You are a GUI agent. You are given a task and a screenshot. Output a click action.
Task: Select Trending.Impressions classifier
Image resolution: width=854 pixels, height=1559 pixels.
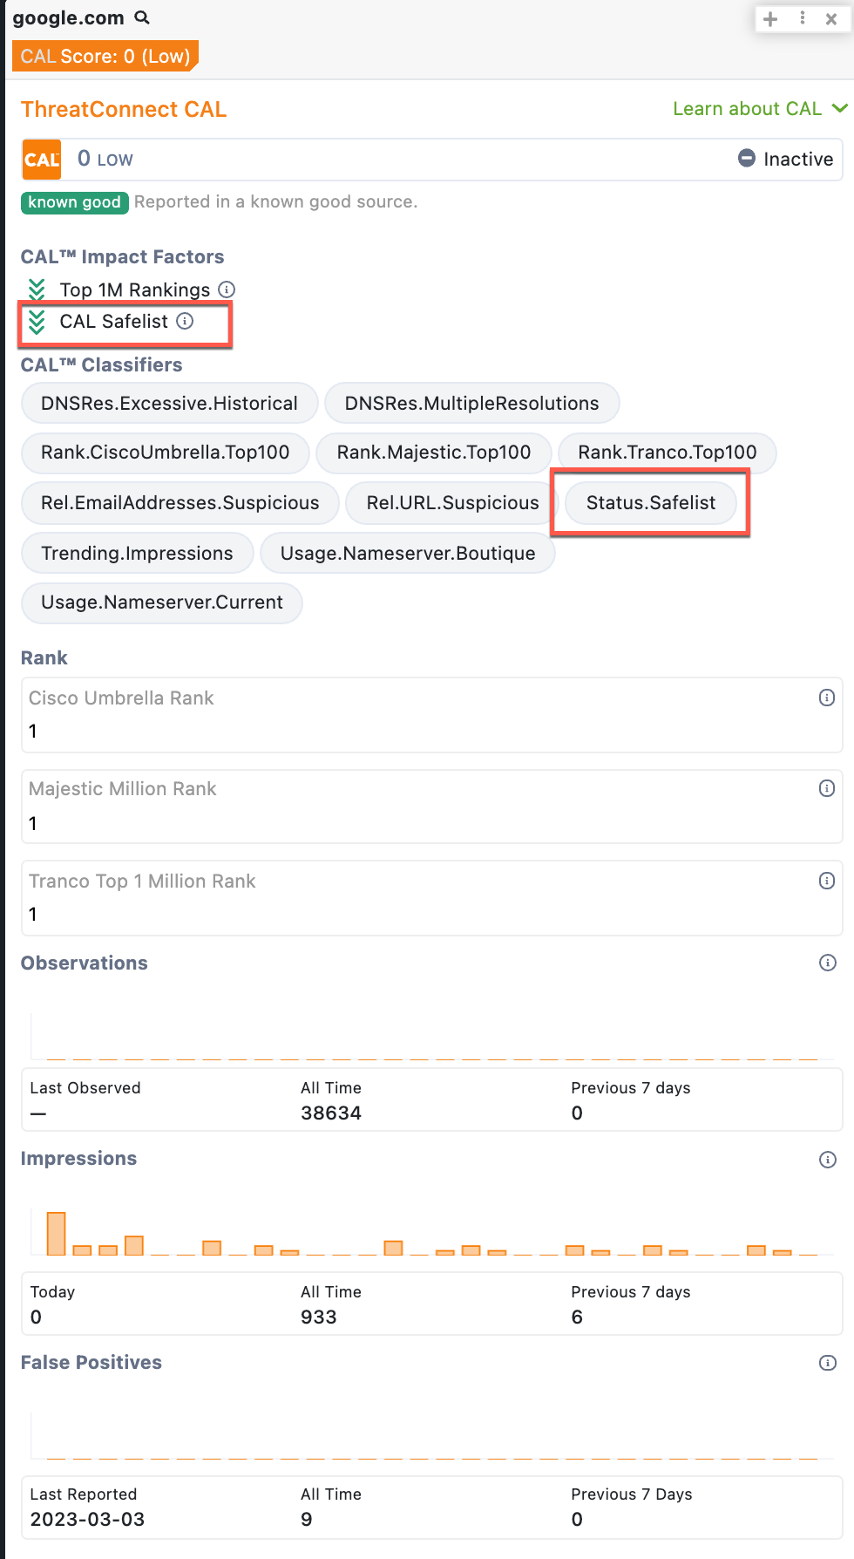tap(138, 554)
